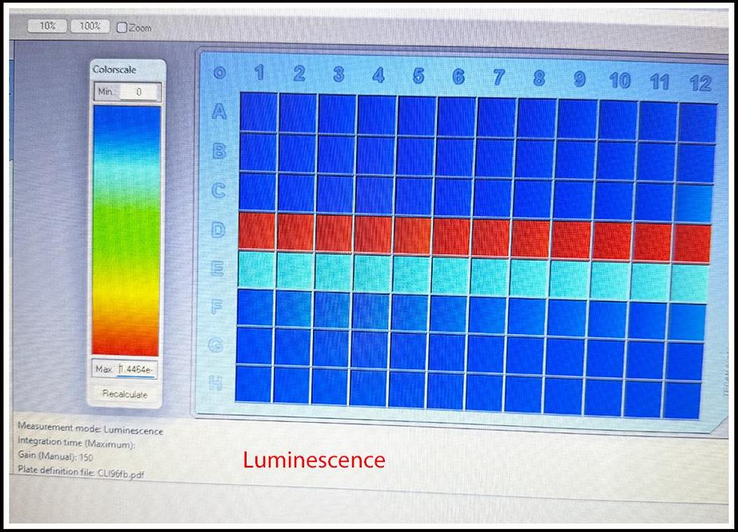Click the plate corner select-all circle

point(220,73)
